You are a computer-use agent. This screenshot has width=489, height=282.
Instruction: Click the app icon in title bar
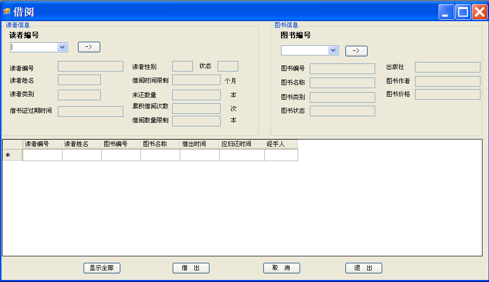coord(6,12)
